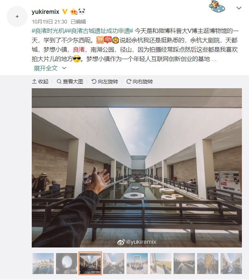Select the first thumbnail of white building
Screen dimensions: 249x280
(43, 264)
